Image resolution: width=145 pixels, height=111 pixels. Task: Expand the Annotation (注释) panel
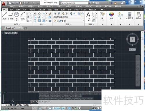(x=91, y=24)
